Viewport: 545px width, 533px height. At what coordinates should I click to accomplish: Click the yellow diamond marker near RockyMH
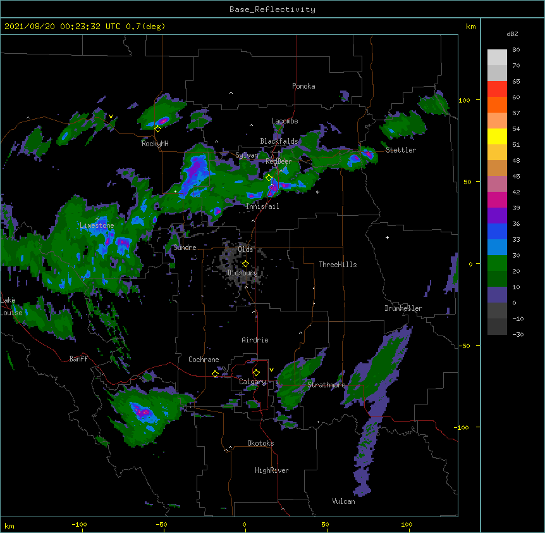click(158, 129)
